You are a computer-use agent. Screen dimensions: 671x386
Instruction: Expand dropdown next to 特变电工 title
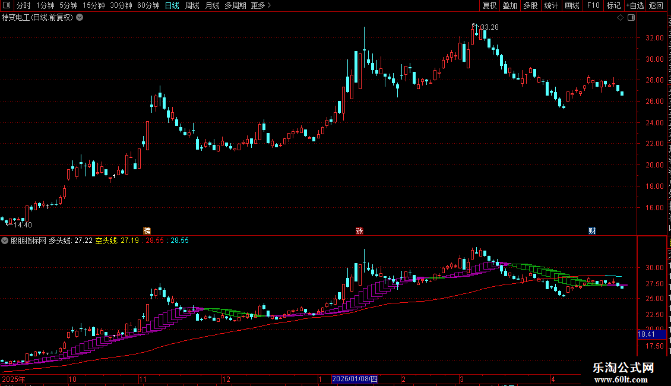80,18
